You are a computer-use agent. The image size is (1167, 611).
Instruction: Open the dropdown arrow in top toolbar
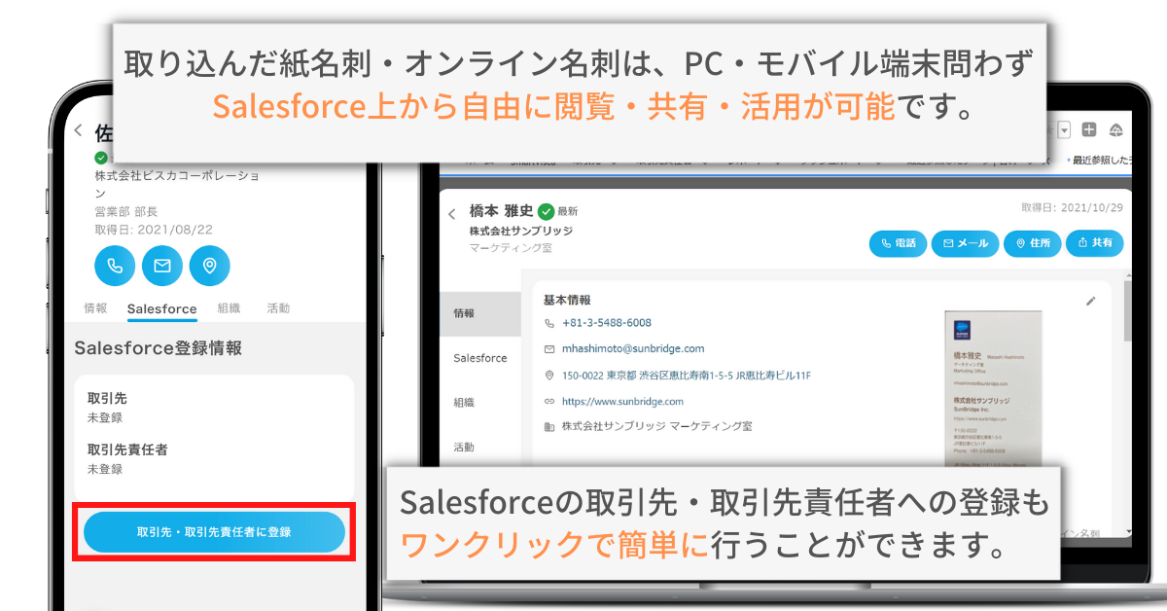pyautogui.click(x=1064, y=129)
